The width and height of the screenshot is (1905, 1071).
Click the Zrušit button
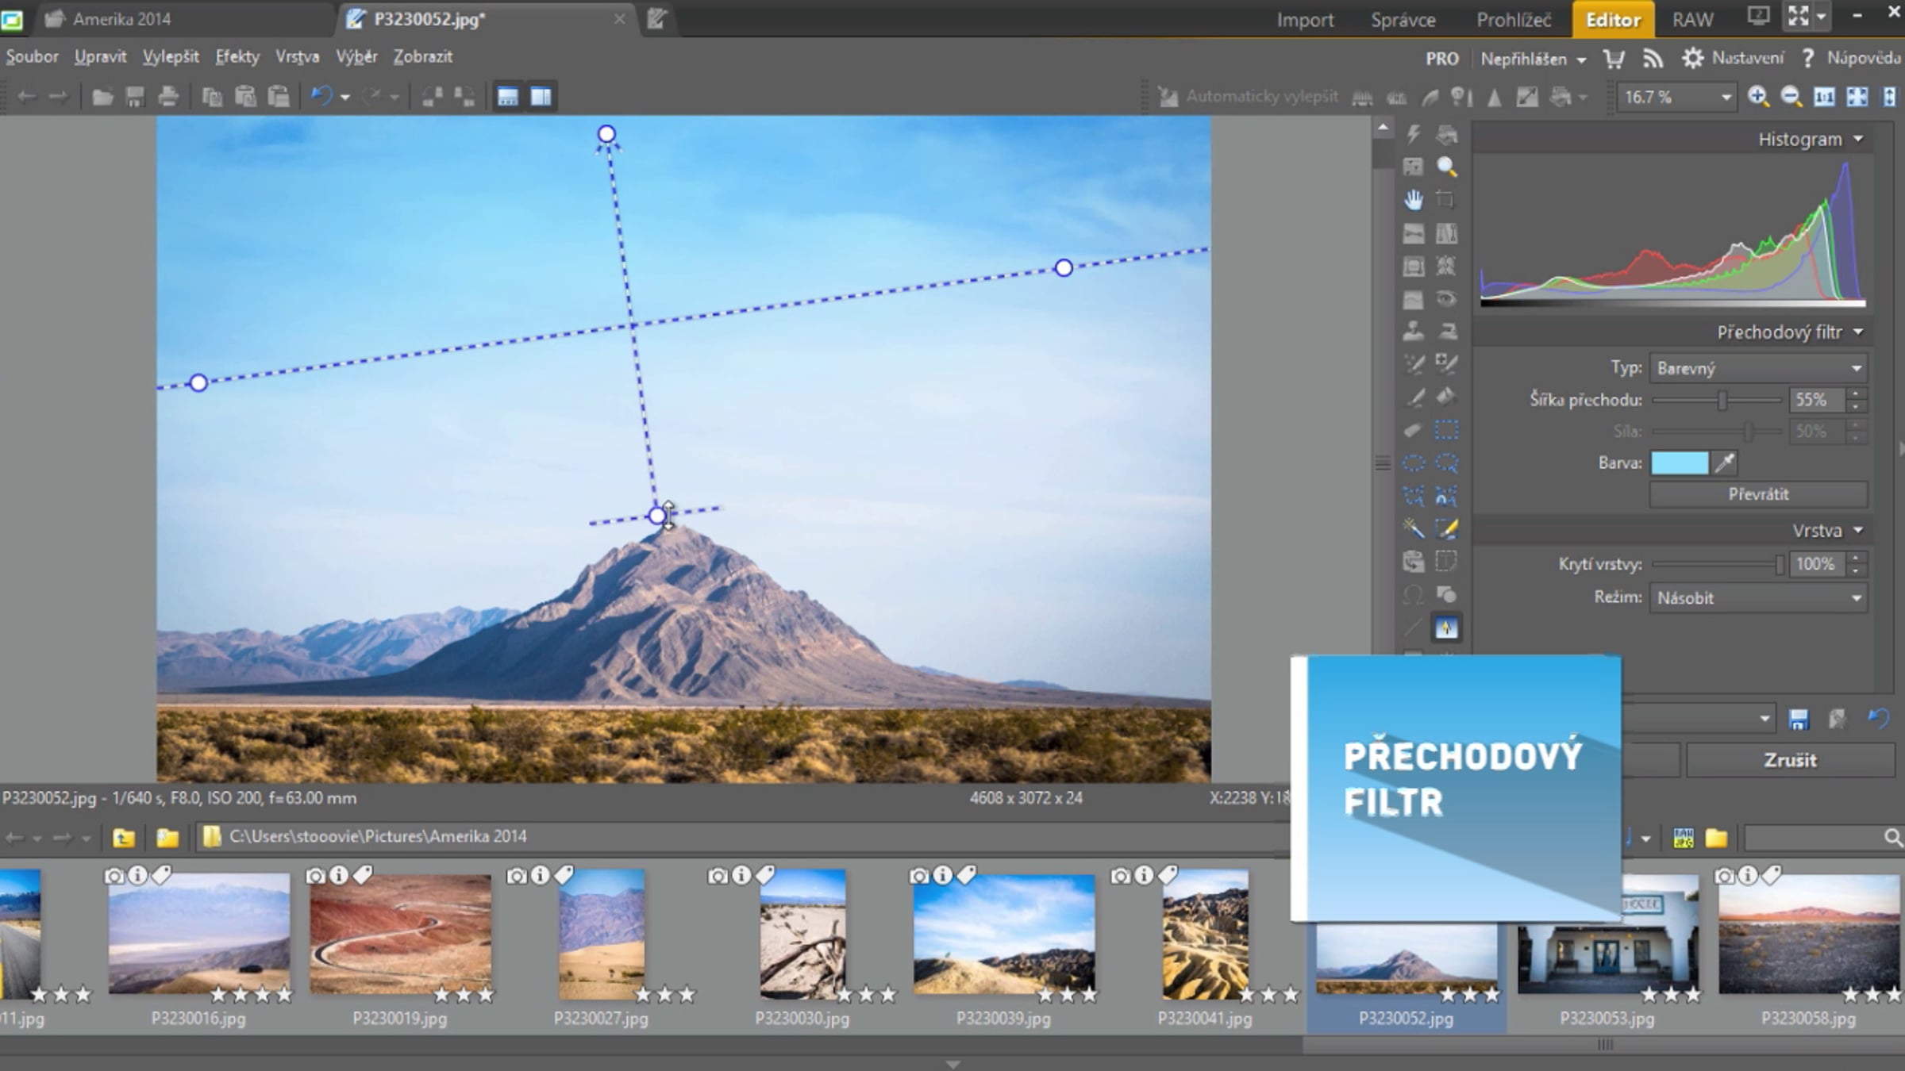click(1790, 760)
